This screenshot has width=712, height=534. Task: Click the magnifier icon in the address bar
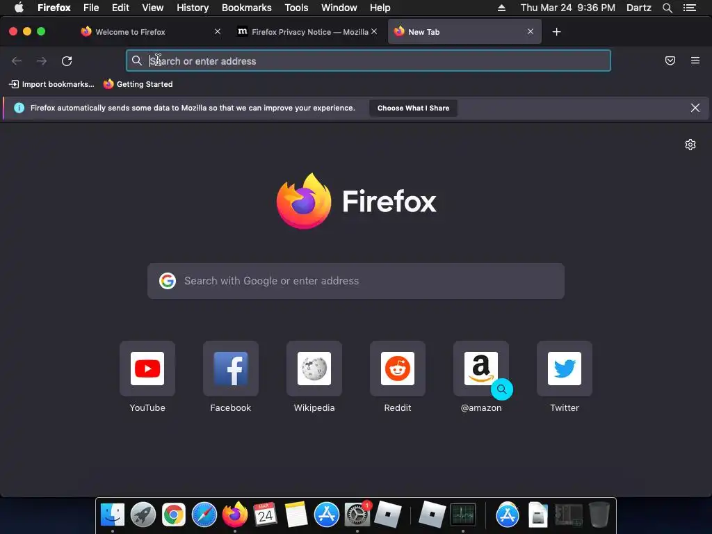pos(137,60)
